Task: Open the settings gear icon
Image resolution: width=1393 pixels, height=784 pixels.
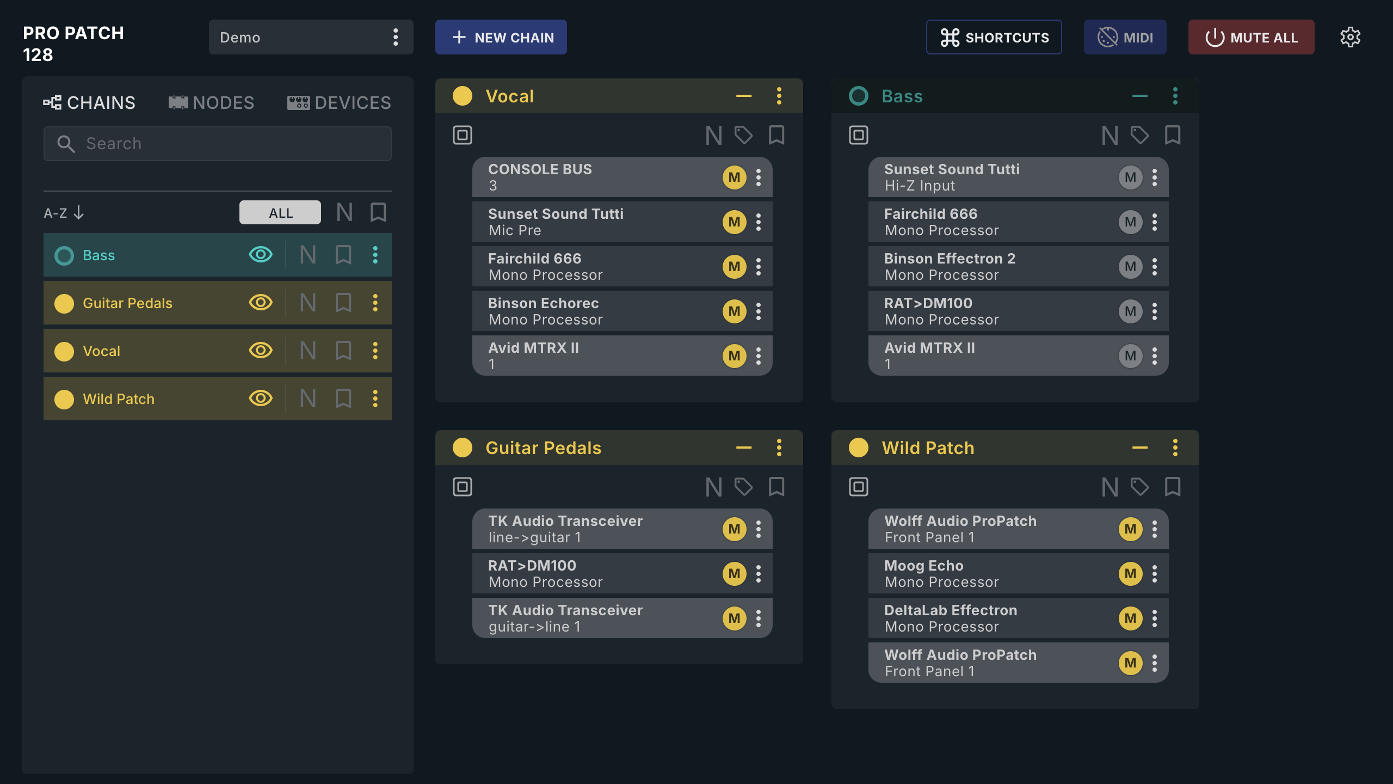Action: tap(1350, 37)
